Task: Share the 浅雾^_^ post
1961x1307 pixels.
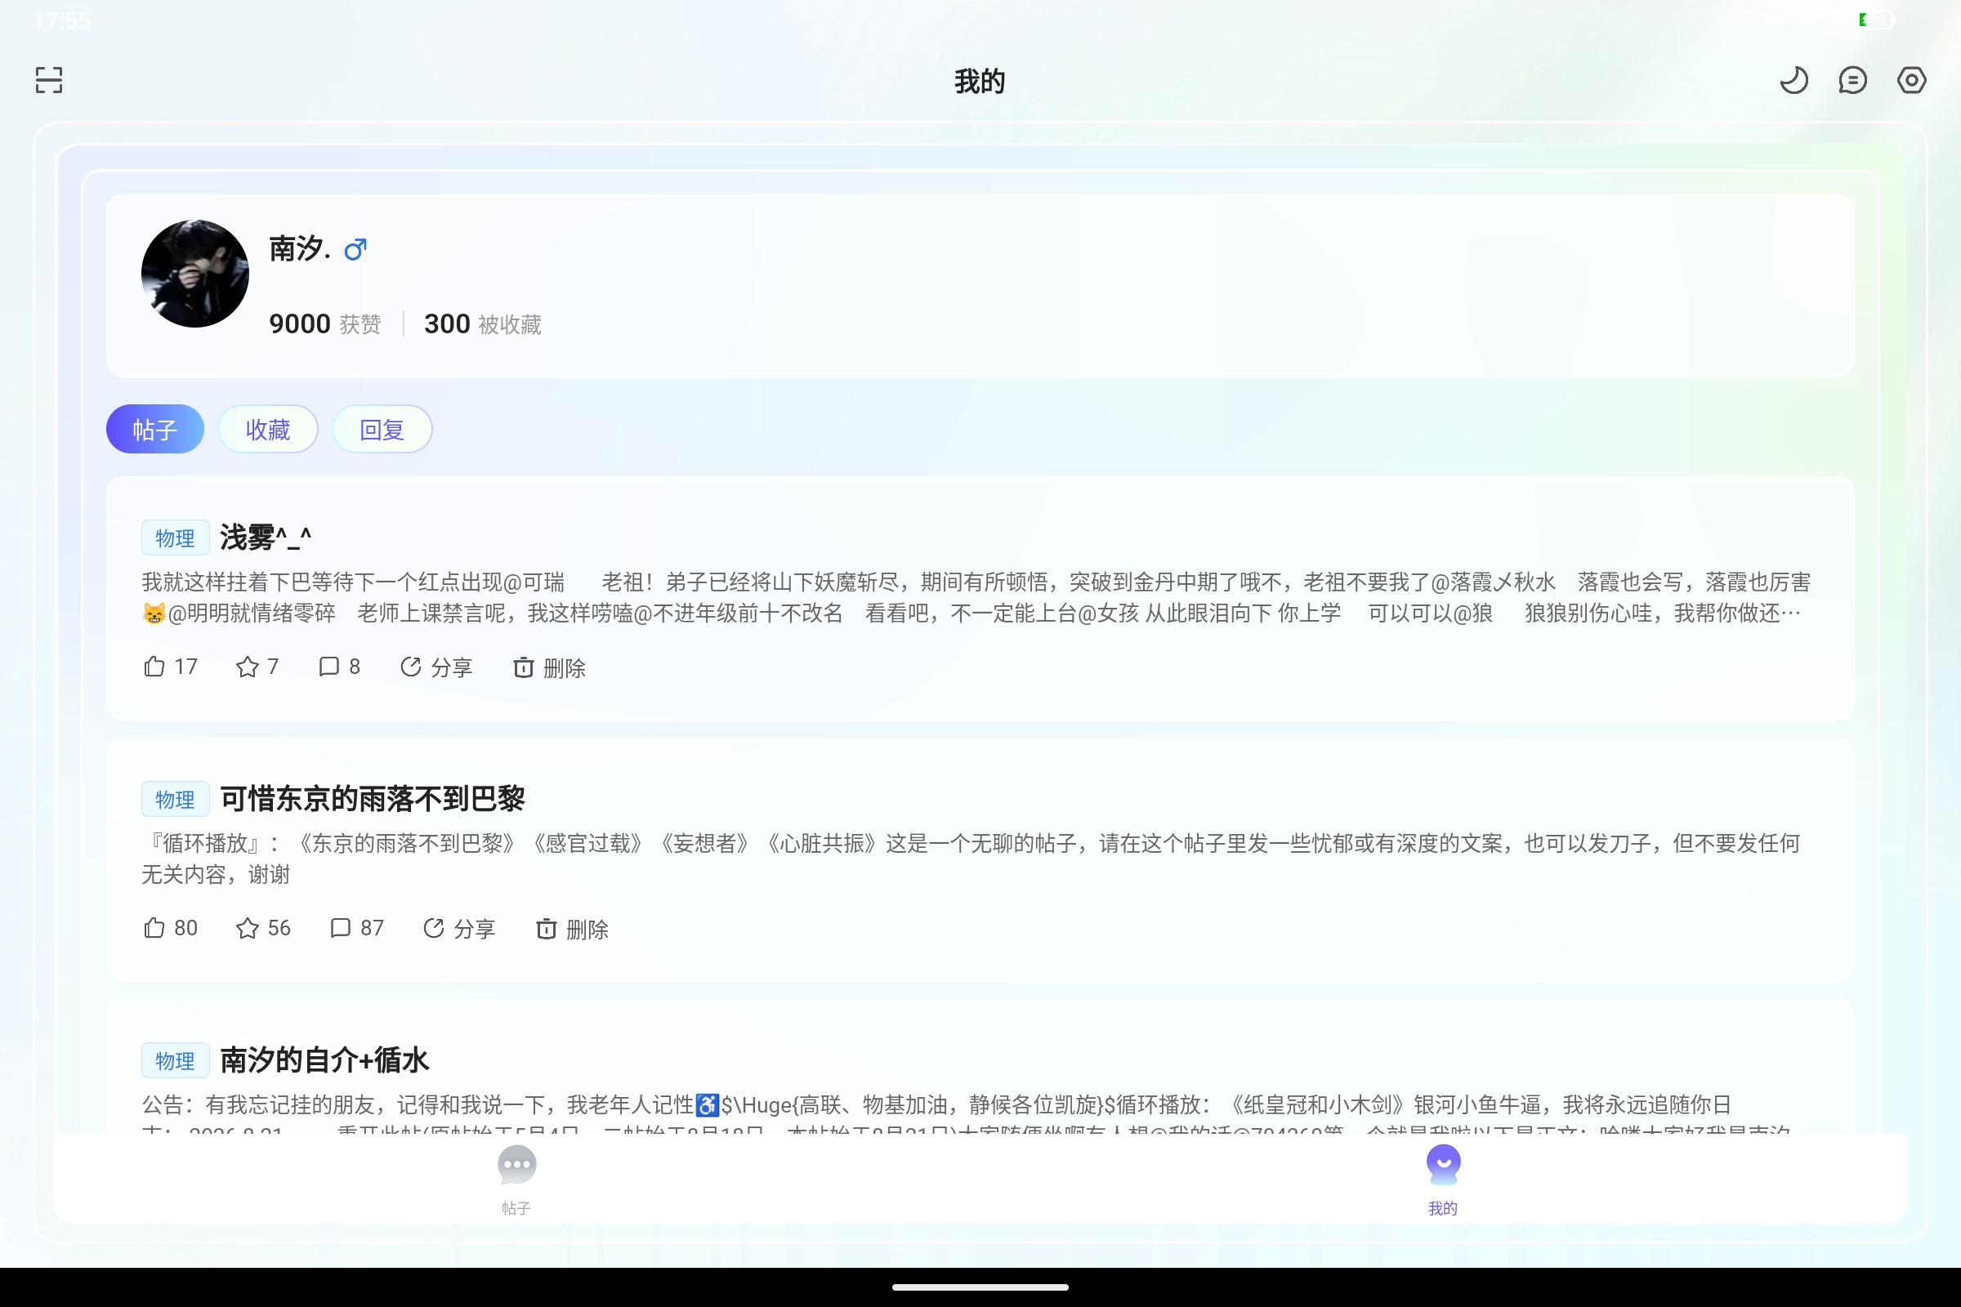Action: pos(436,667)
